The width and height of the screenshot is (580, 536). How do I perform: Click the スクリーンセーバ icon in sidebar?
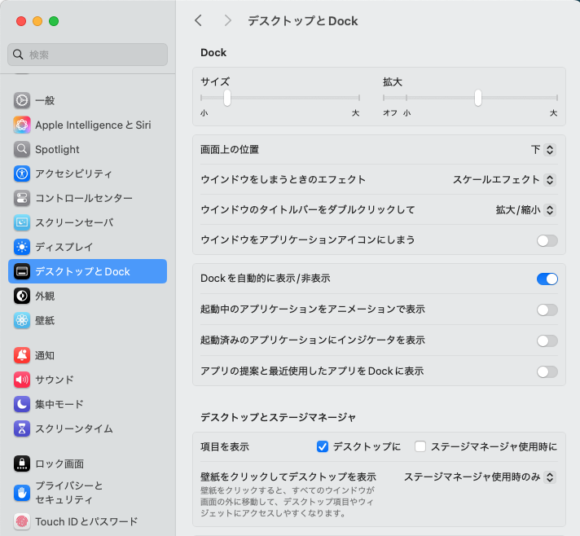click(22, 222)
